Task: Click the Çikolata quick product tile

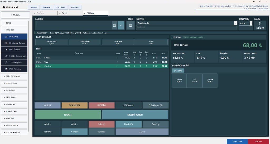Action: (210, 81)
